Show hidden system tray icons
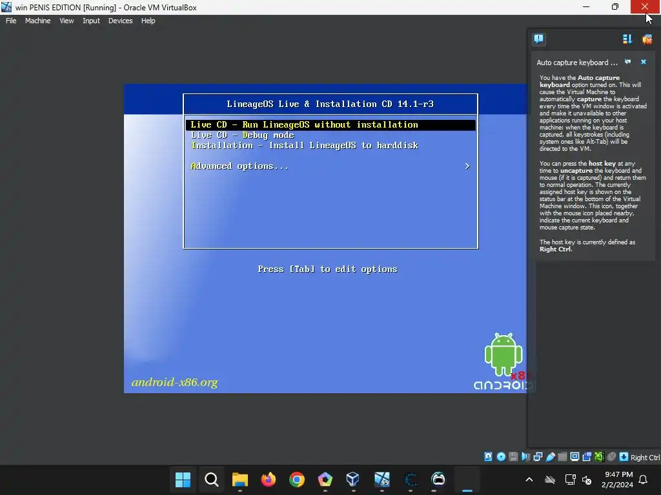661x495 pixels. click(x=529, y=480)
